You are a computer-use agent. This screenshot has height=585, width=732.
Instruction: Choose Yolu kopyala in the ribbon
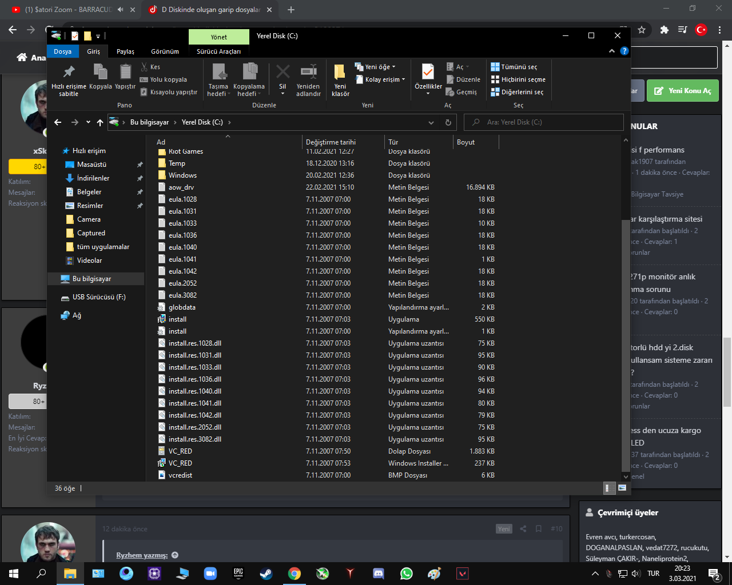point(164,79)
